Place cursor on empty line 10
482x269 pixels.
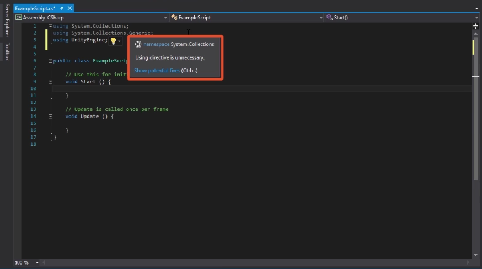coord(261,88)
